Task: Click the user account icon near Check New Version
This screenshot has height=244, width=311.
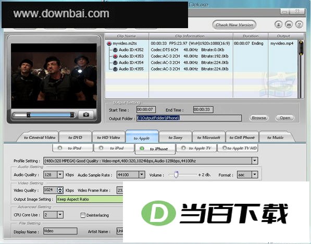Action: coord(279,25)
